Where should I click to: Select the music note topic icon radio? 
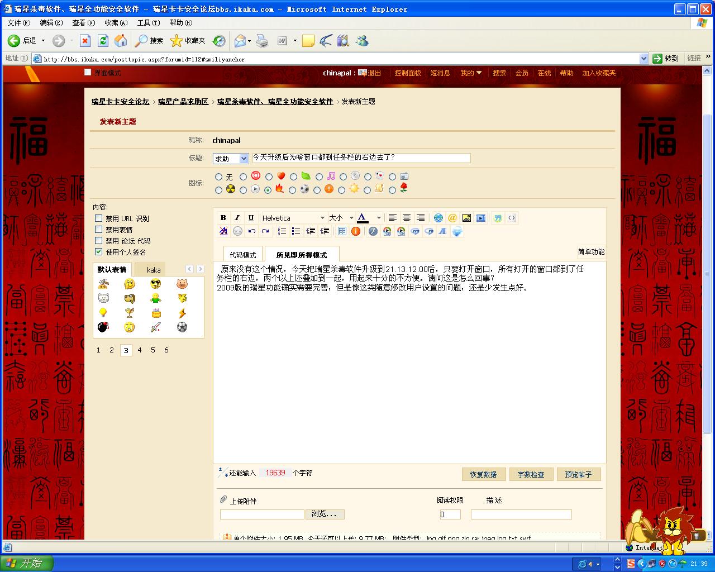(x=318, y=177)
